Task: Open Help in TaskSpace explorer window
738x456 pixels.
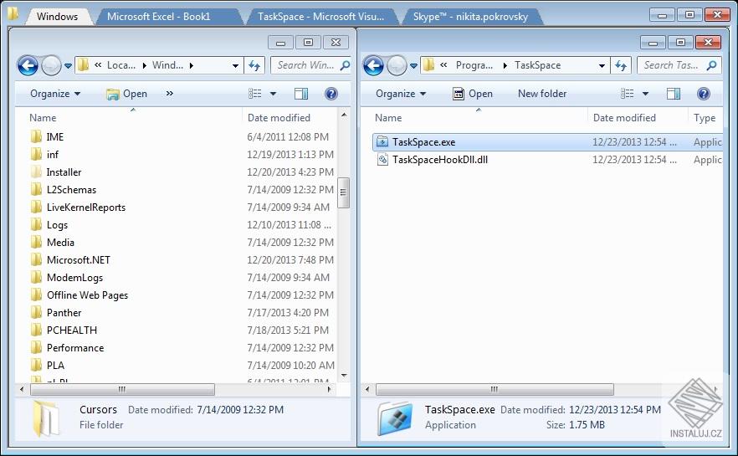Action: coord(704,94)
